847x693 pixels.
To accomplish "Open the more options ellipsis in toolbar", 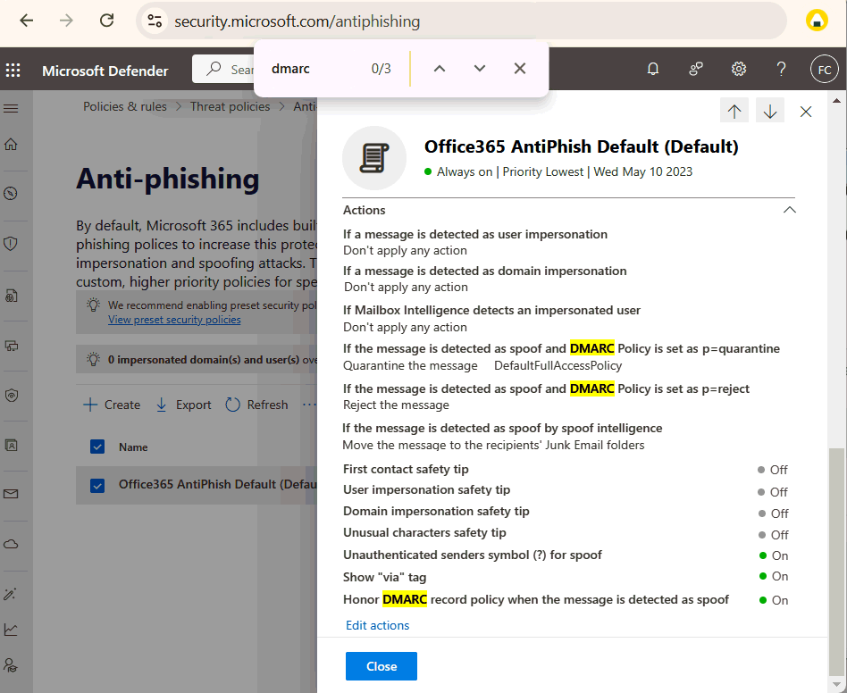I will pyautogui.click(x=309, y=405).
